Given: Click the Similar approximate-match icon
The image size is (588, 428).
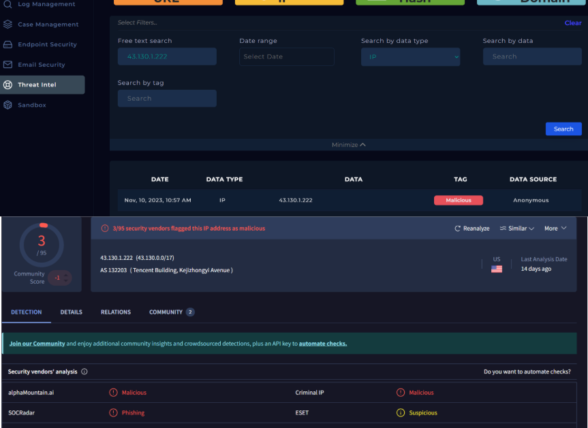Looking at the screenshot, I should 503,228.
